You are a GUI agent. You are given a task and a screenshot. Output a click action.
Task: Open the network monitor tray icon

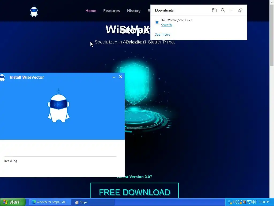point(249,202)
